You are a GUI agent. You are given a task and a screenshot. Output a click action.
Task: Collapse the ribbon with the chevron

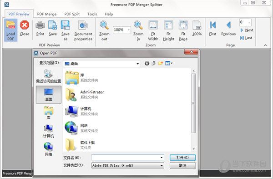(265, 45)
